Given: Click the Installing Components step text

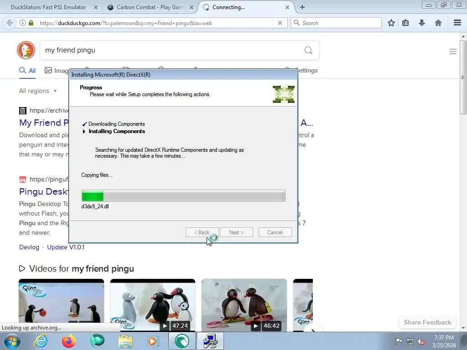Looking at the screenshot, I should [117, 131].
